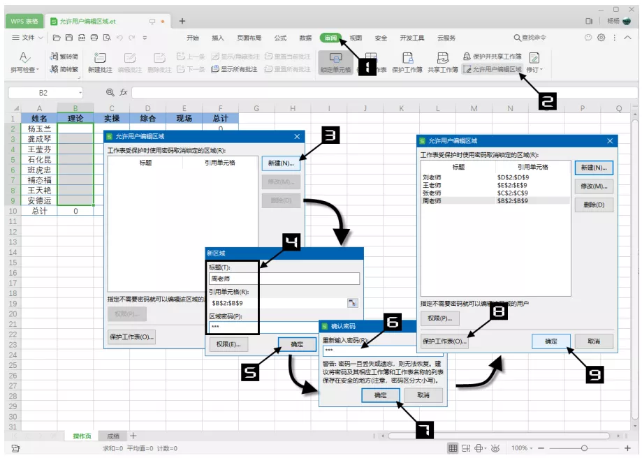The image size is (642, 458).
Task: Click the zoom in plus button
Action: click(x=627, y=448)
